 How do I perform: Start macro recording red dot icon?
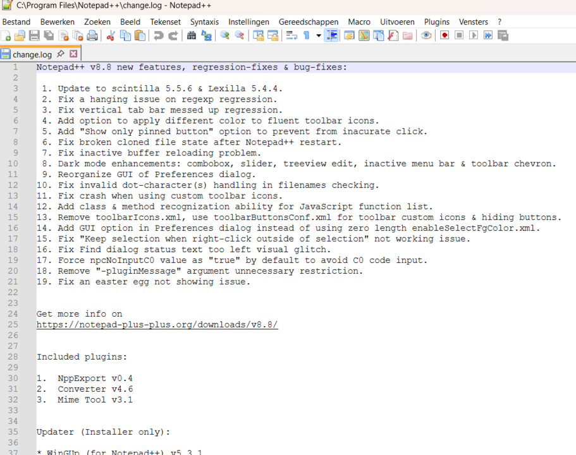click(x=444, y=35)
